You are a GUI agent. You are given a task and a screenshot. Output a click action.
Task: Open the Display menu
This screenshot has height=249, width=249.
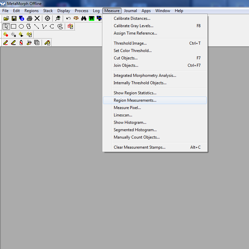(64, 11)
